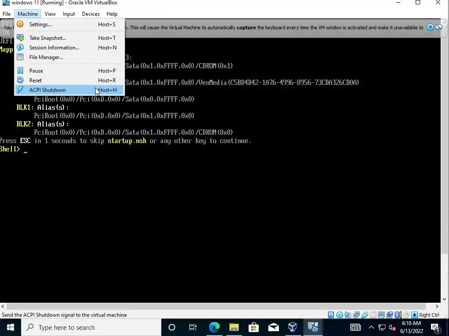Screen dimensions: 449x336
Task: Launch File Manager from Machine menu
Action: (69, 57)
